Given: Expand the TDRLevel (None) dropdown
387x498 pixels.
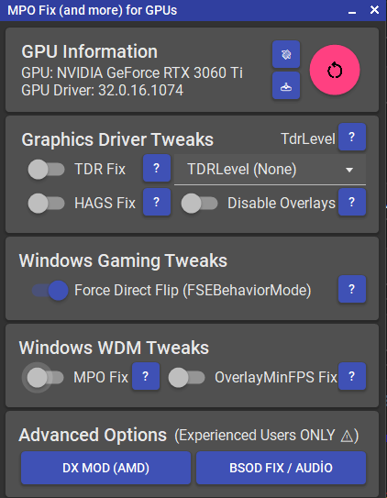Looking at the screenshot, I should click(270, 170).
